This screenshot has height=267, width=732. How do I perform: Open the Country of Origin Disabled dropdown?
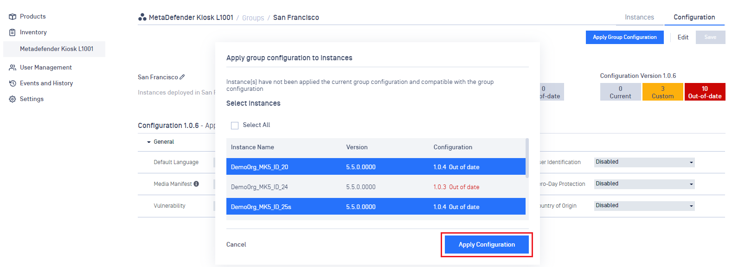[644, 206]
